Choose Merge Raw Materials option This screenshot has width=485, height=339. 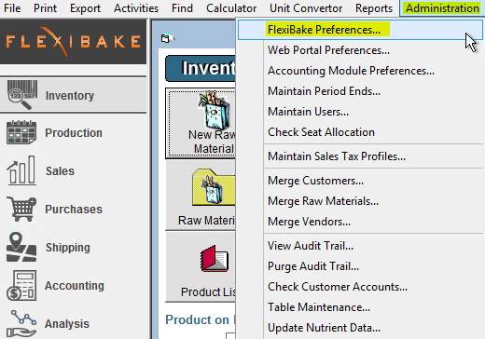pyautogui.click(x=323, y=201)
